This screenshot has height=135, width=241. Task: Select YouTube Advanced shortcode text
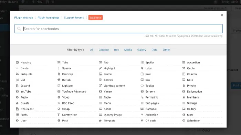click(x=74, y=91)
